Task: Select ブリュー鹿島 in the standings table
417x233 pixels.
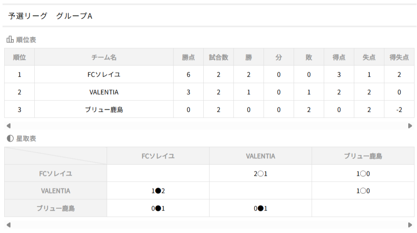Action: point(104,110)
